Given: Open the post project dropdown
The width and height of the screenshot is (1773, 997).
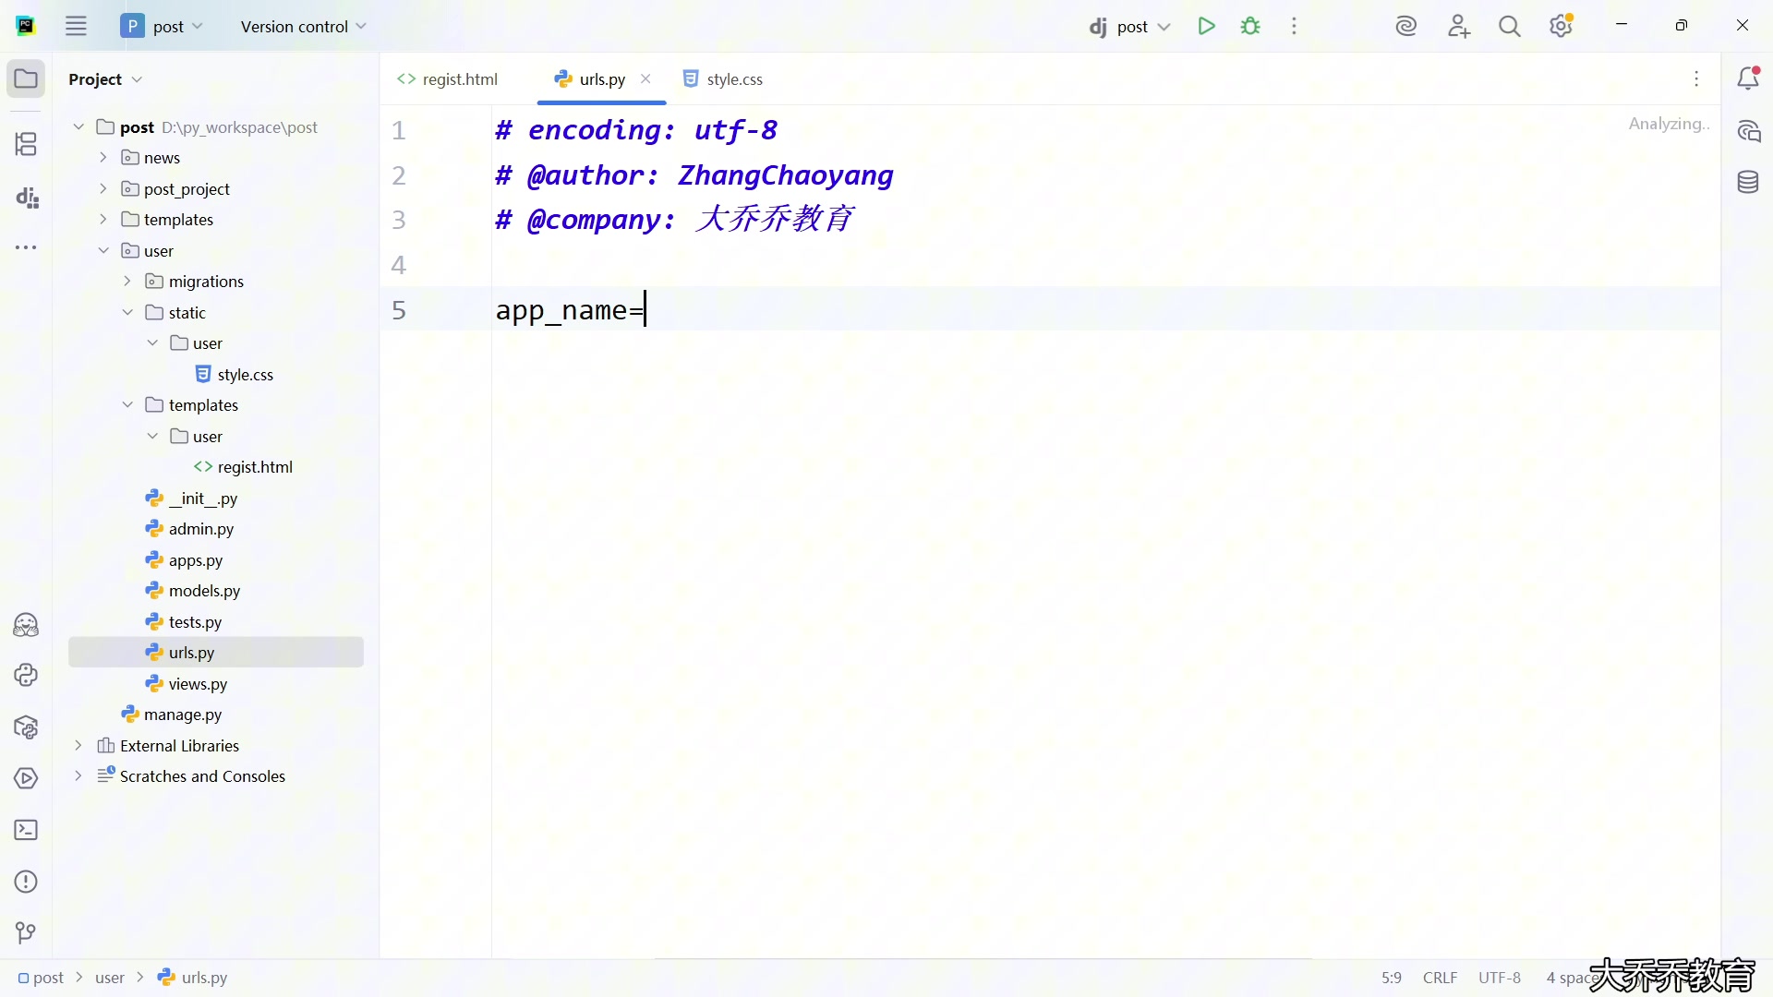Looking at the screenshot, I should coord(163,26).
